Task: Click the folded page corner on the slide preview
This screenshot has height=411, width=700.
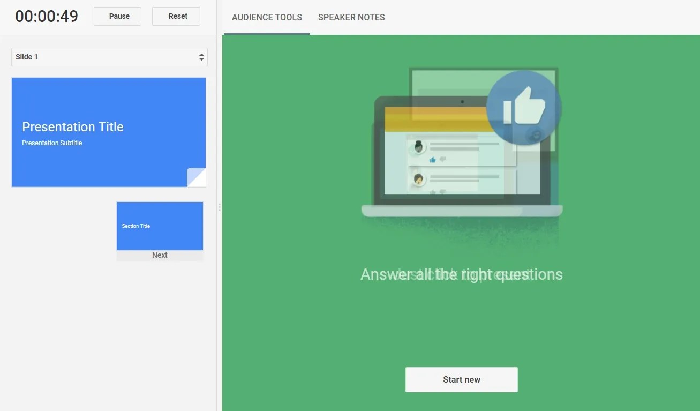Action: pos(197,177)
